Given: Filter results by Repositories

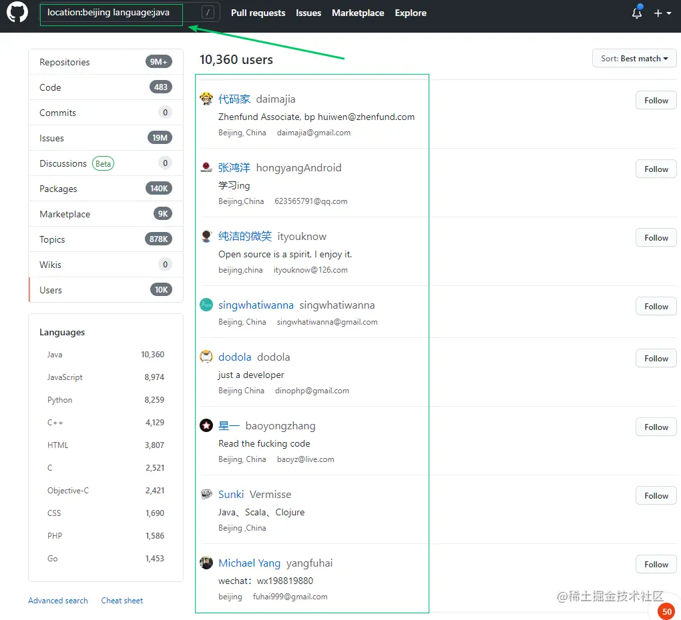Looking at the screenshot, I should [x=105, y=62].
